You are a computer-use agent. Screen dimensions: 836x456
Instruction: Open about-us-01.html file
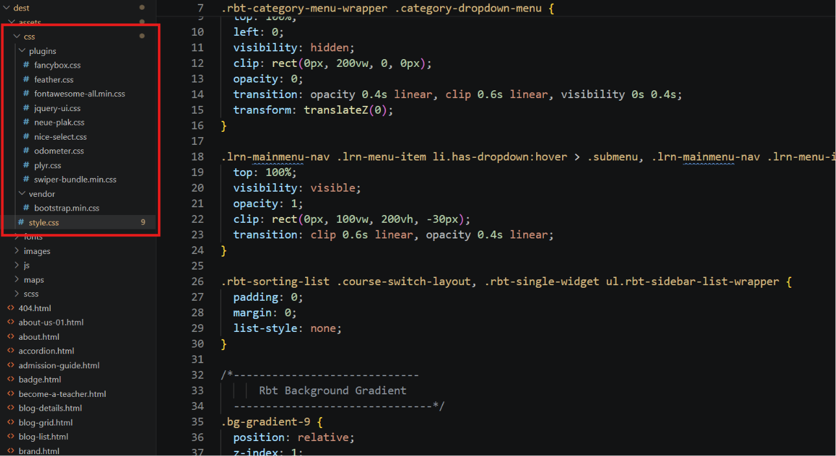51,322
